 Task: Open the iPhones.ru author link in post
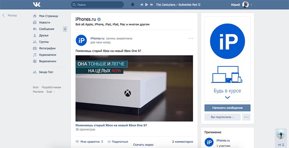pos(97,38)
